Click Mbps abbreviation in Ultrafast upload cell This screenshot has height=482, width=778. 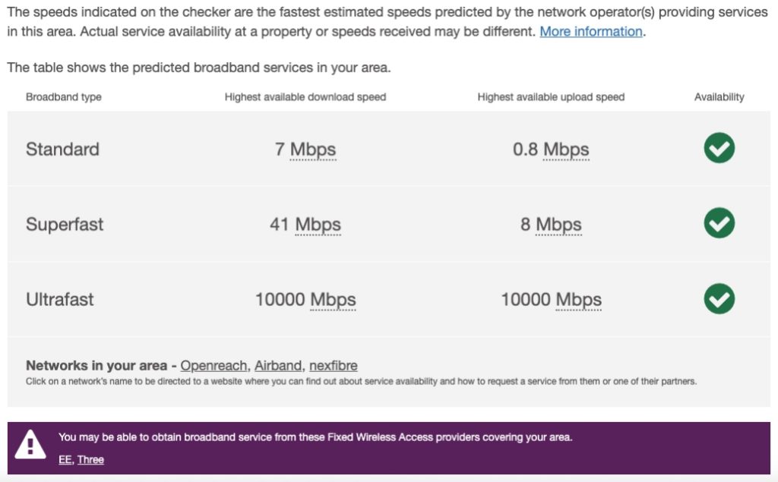pos(579,300)
